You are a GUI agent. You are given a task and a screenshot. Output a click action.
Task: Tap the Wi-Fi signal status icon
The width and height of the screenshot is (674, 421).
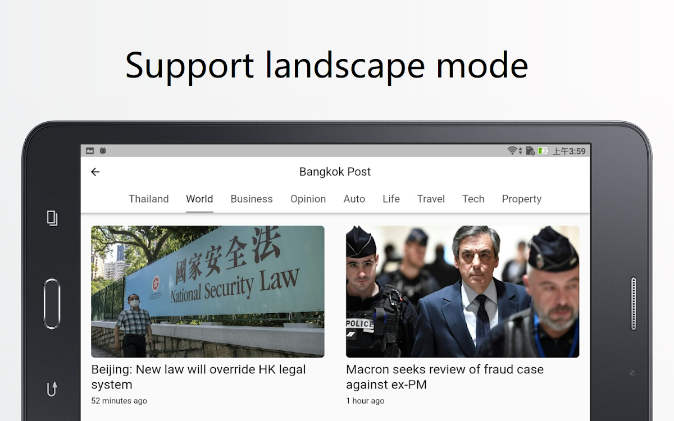point(513,151)
